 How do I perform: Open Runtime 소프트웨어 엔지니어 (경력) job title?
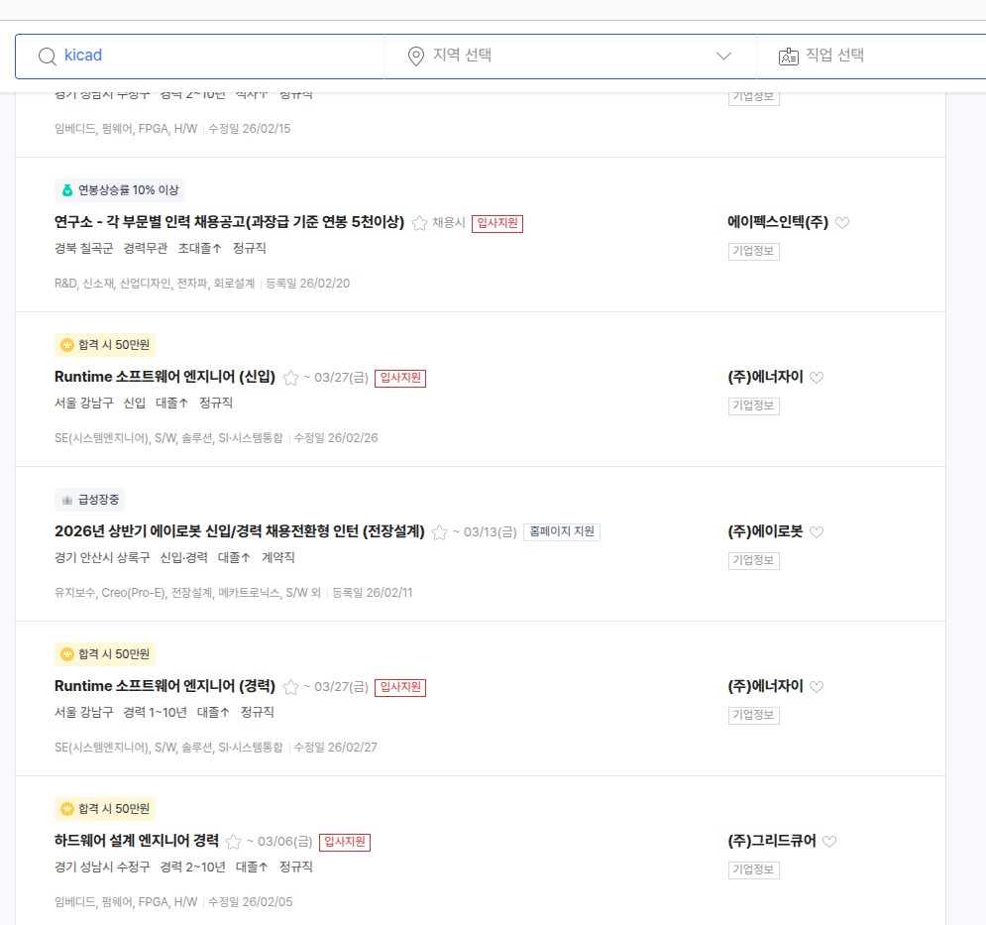coord(164,686)
